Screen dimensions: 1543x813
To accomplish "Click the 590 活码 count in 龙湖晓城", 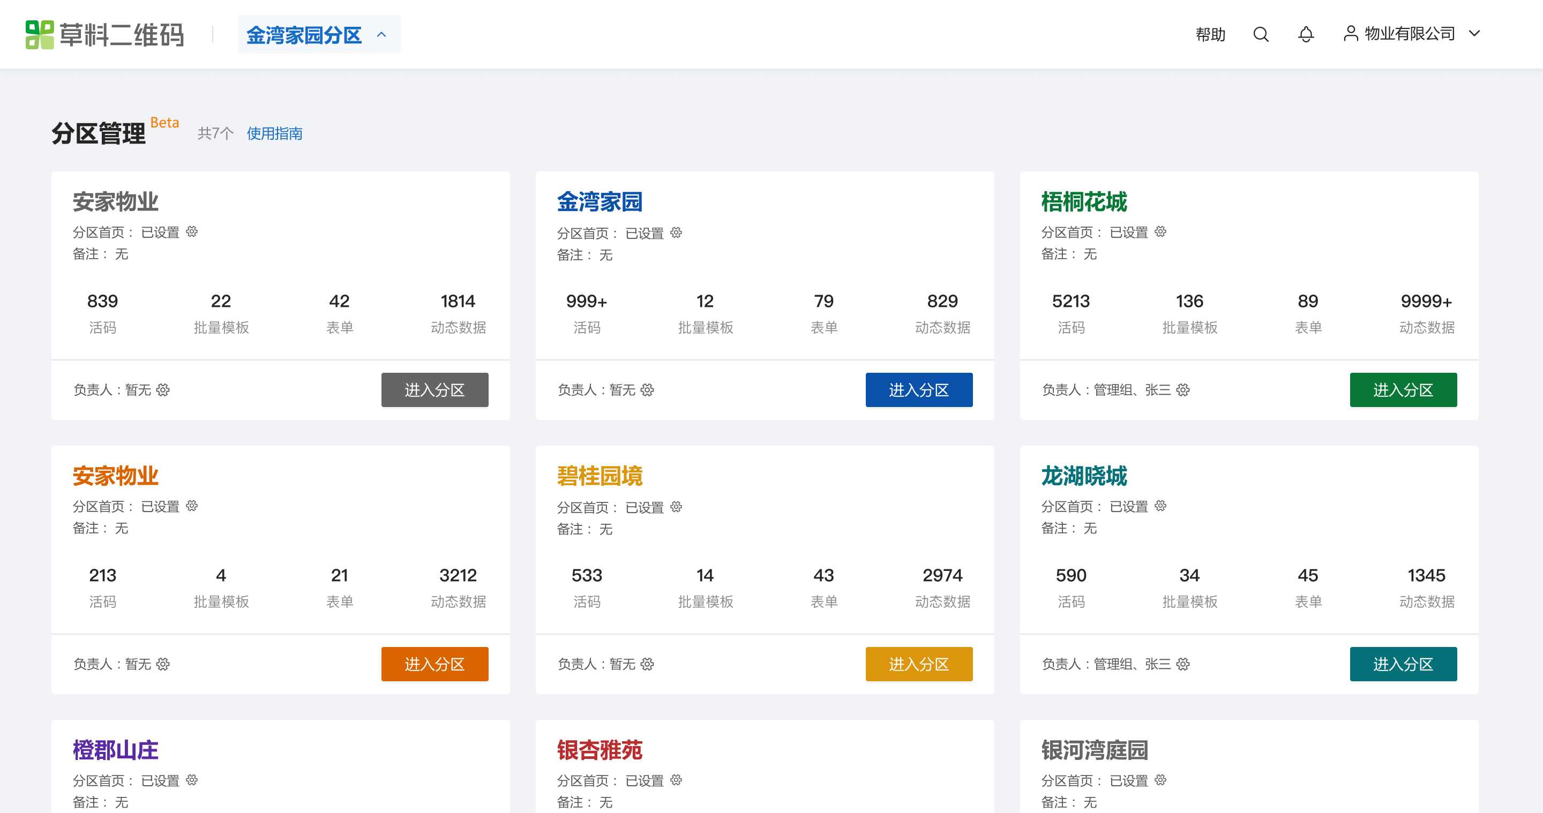I will click(x=1071, y=575).
